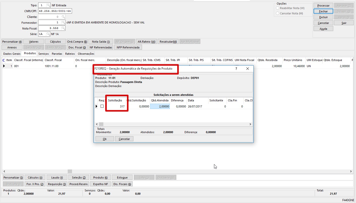356x203 pixels.
Task: Select the Cancelar Nota (M) radio option
Action: click(278, 13)
